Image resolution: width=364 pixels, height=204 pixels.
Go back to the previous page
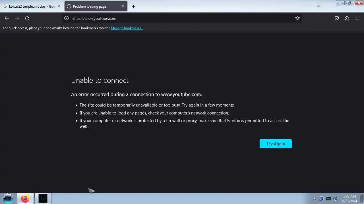[7, 18]
